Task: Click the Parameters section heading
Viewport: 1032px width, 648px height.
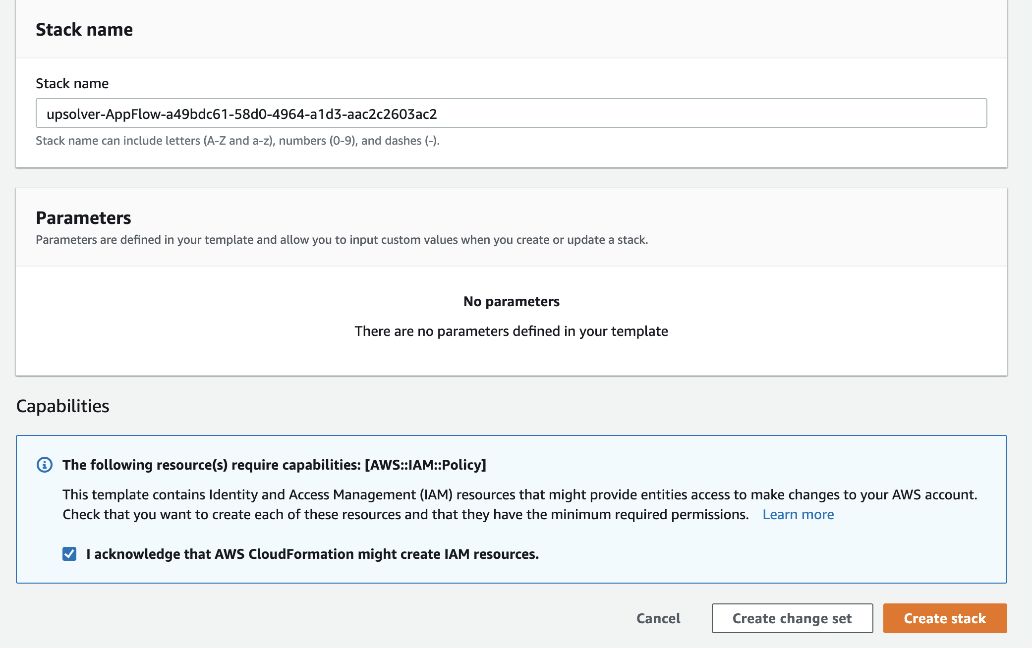Action: click(83, 217)
